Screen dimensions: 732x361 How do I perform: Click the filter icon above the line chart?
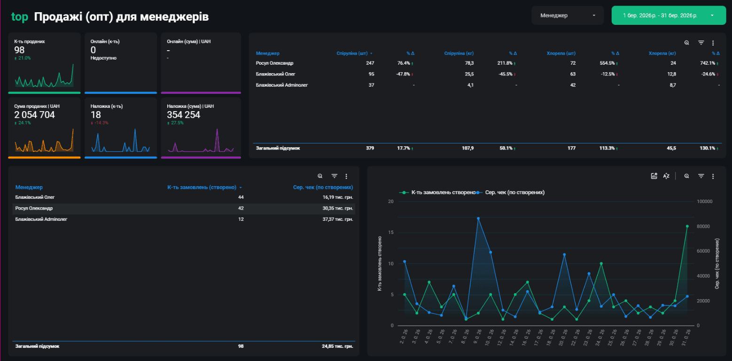[x=701, y=176]
